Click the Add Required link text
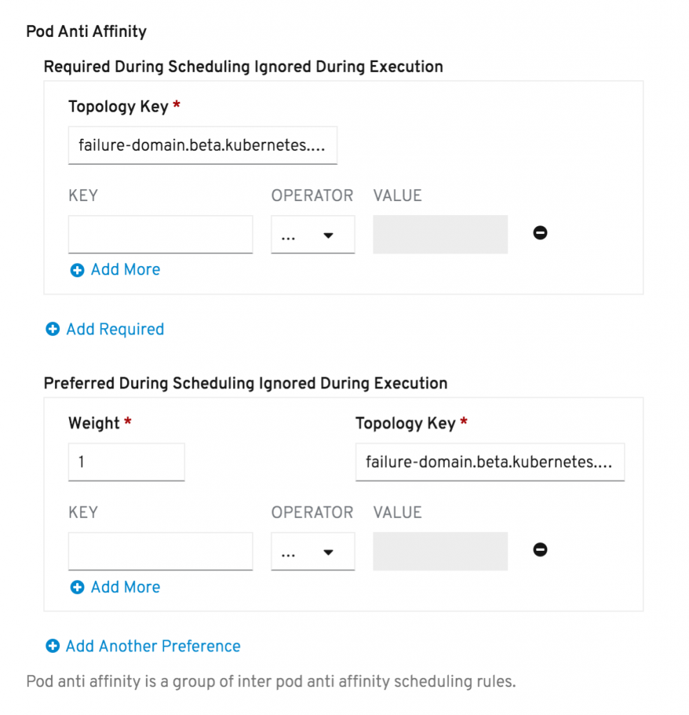This screenshot has width=689, height=715. [115, 330]
